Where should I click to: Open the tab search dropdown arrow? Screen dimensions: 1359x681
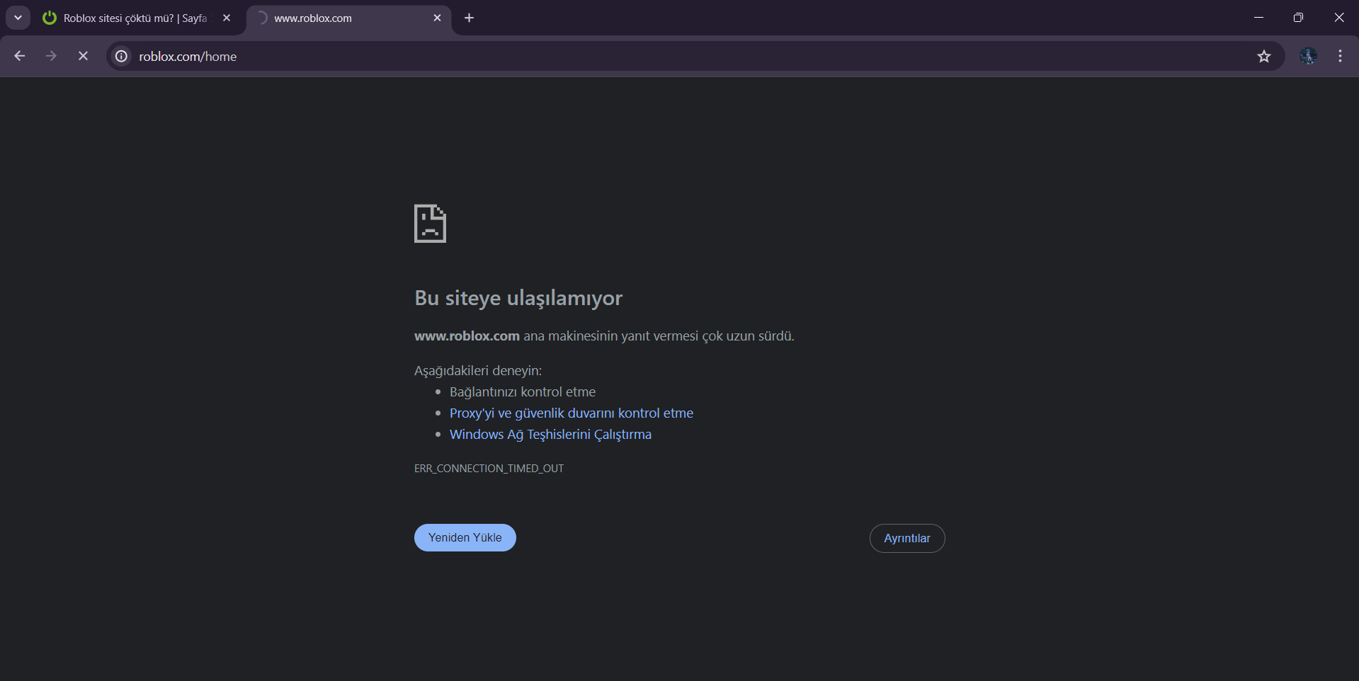coord(18,18)
